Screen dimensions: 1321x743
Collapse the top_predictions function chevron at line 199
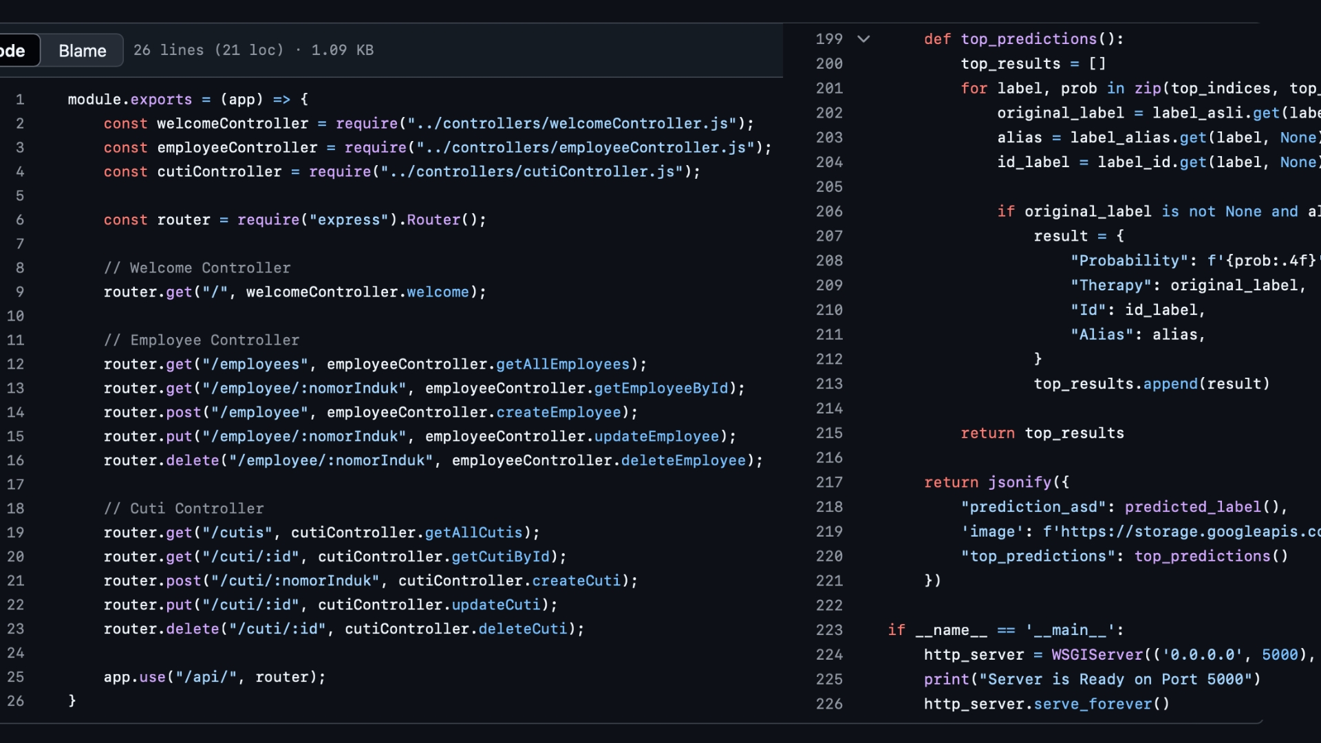point(863,39)
